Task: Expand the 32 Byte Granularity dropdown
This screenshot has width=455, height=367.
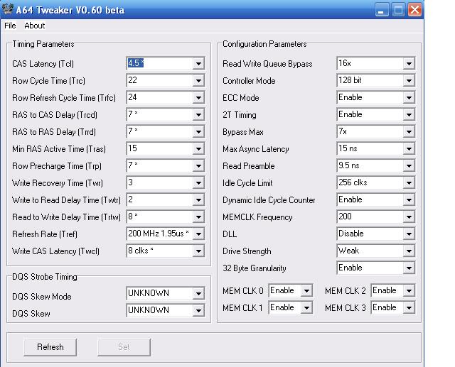Action: pos(409,268)
